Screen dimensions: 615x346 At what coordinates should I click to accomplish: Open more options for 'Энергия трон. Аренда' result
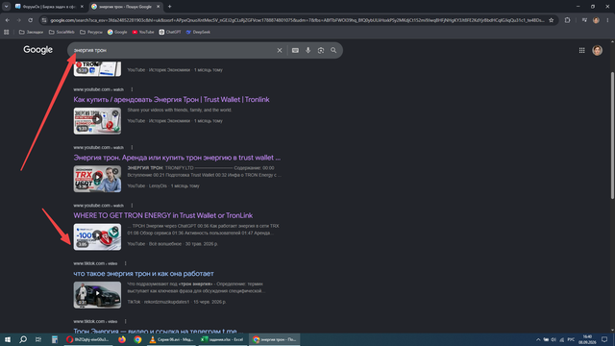tap(132, 147)
